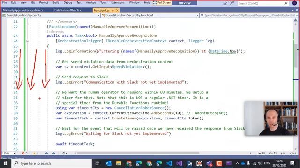Open the RS account avatar
Viewport: 300px width, 168px height.
[x=295, y=3]
